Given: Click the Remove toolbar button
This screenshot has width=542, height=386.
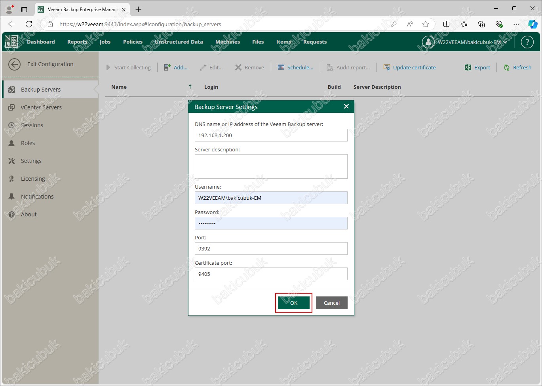Looking at the screenshot, I should click(249, 67).
